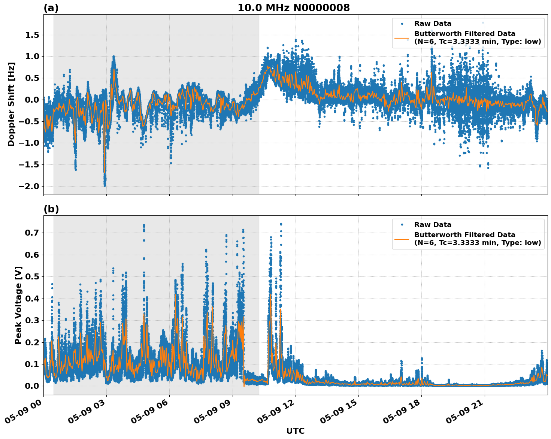Click "Raw Data" in the top plot legend
The height and width of the screenshot is (439, 551).
pyautogui.click(x=433, y=24)
